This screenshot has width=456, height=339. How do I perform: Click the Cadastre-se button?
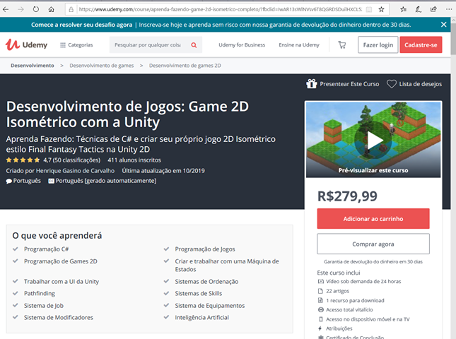421,44
